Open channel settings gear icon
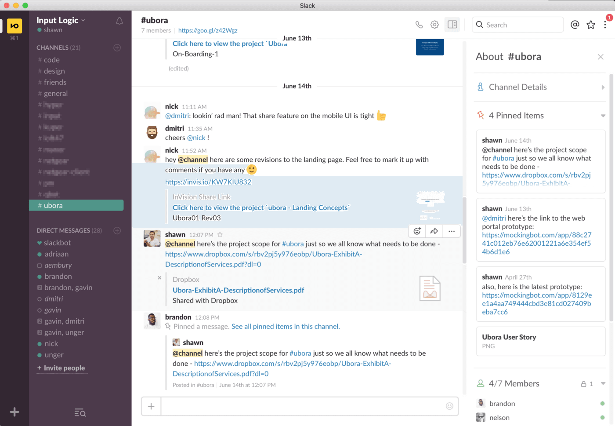 click(434, 25)
